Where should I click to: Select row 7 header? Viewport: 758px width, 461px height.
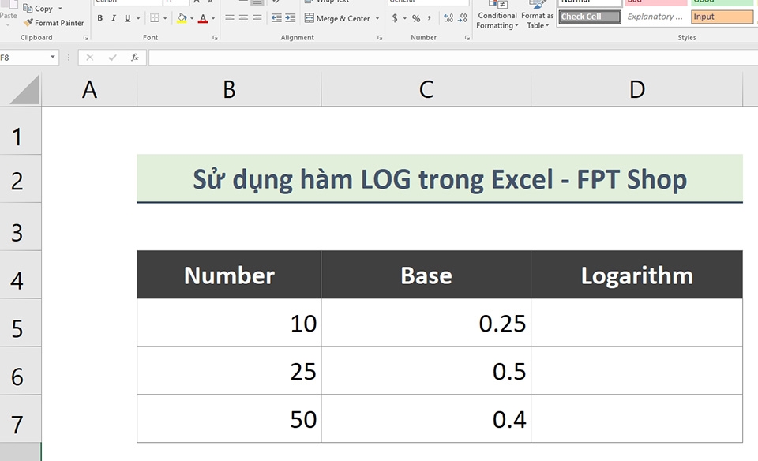tap(21, 418)
